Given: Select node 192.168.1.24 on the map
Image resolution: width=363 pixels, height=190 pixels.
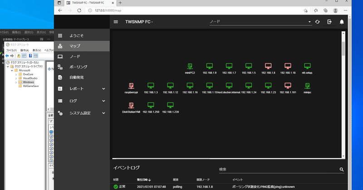Looking at the screenshot, I should pos(249,86).
